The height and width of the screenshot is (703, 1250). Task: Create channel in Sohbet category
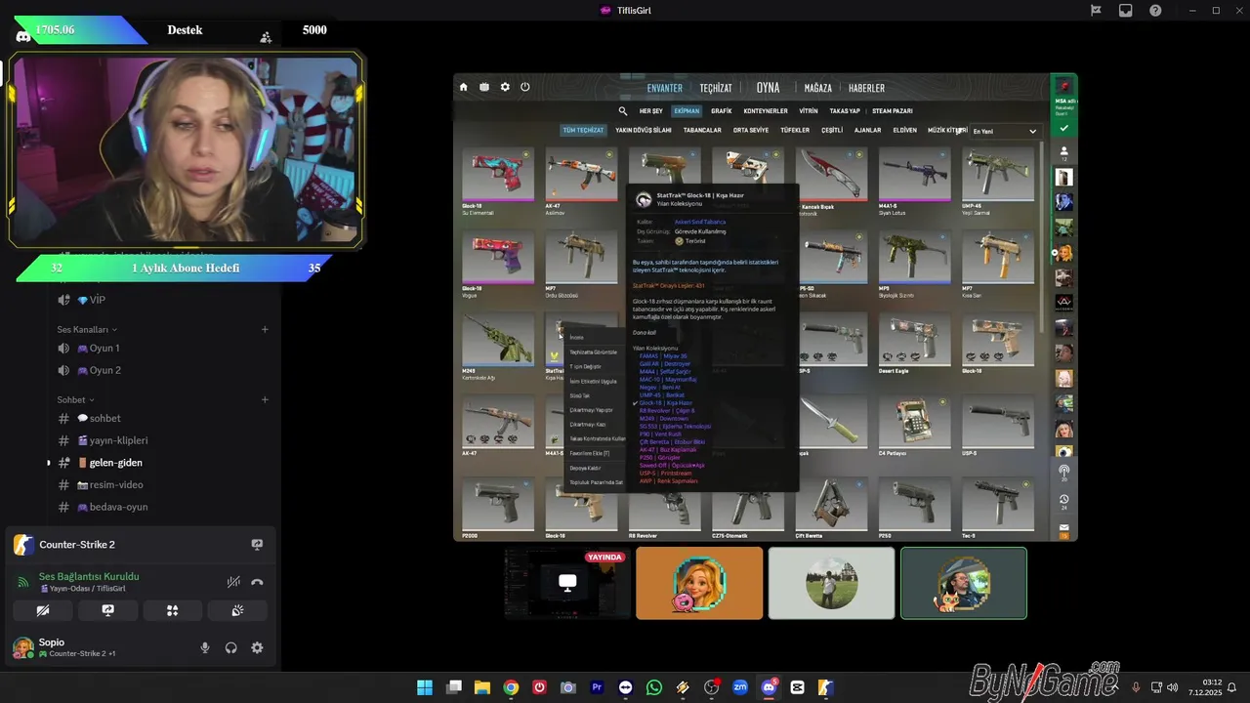pos(265,399)
